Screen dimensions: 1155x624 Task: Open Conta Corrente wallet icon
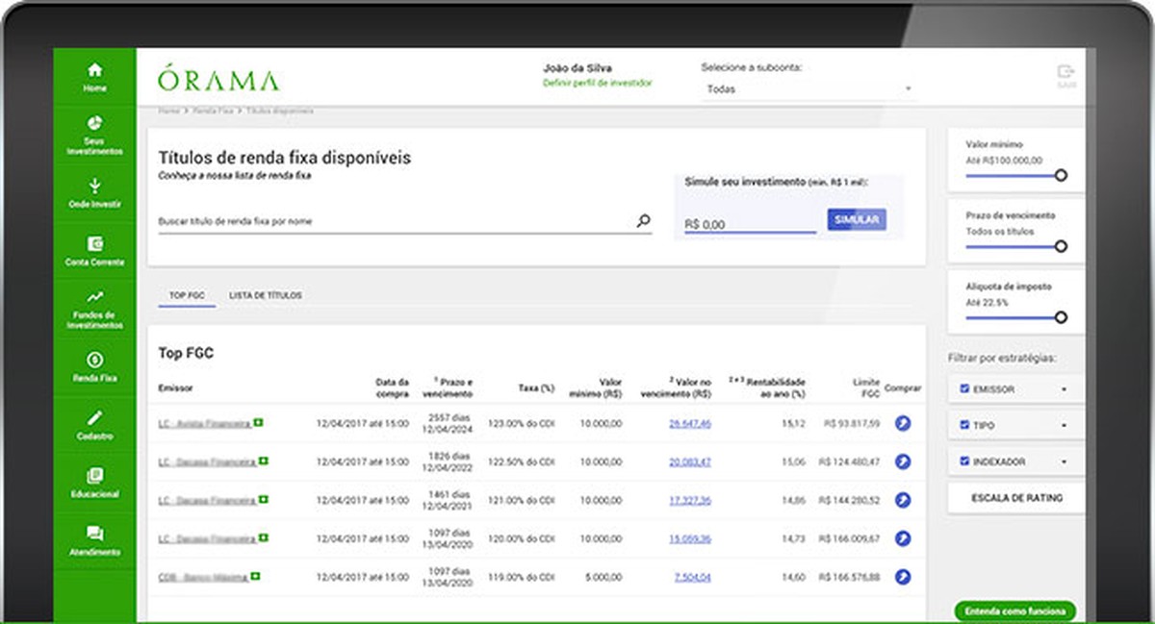tap(94, 244)
